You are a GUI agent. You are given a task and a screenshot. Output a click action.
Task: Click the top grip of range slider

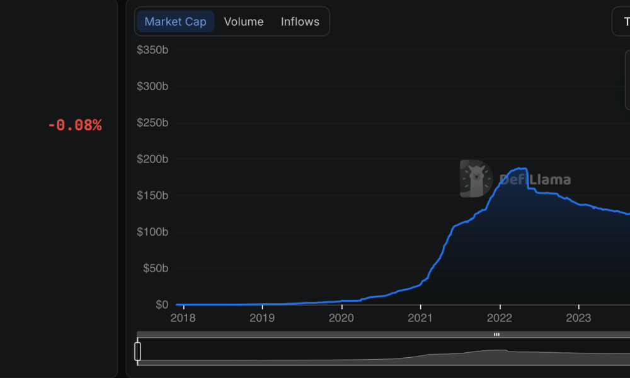pos(496,334)
